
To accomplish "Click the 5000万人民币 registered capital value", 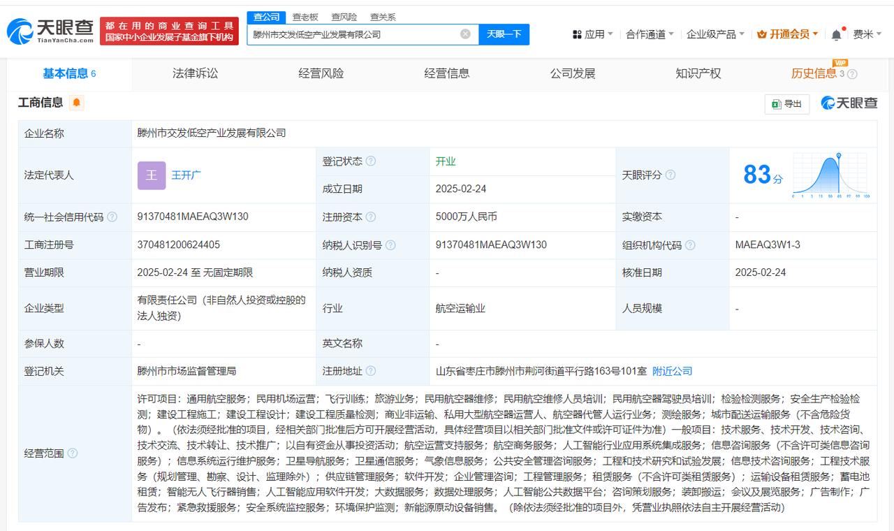I will coord(466,217).
